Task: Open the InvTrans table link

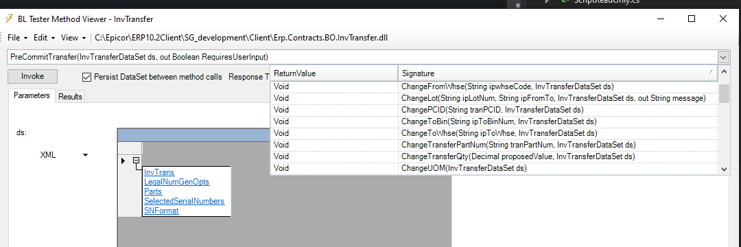Action: [x=159, y=172]
